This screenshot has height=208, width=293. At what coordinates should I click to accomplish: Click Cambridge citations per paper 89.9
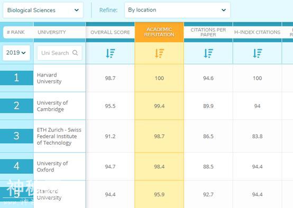(208, 106)
